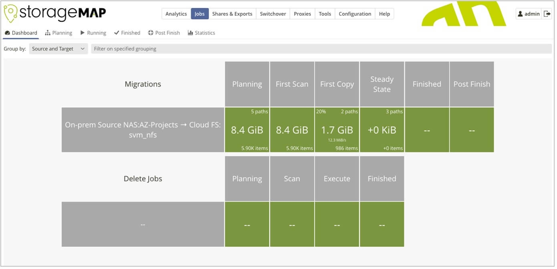View Finished migrations
557x269 pixels.
[x=127, y=32]
